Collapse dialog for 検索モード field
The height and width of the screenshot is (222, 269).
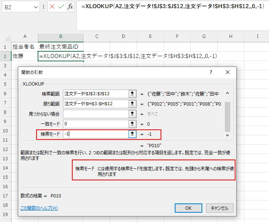[132, 134]
